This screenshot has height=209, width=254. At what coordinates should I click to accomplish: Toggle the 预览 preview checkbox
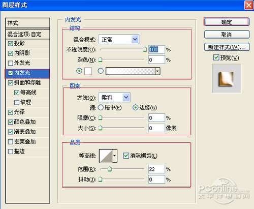point(216,57)
